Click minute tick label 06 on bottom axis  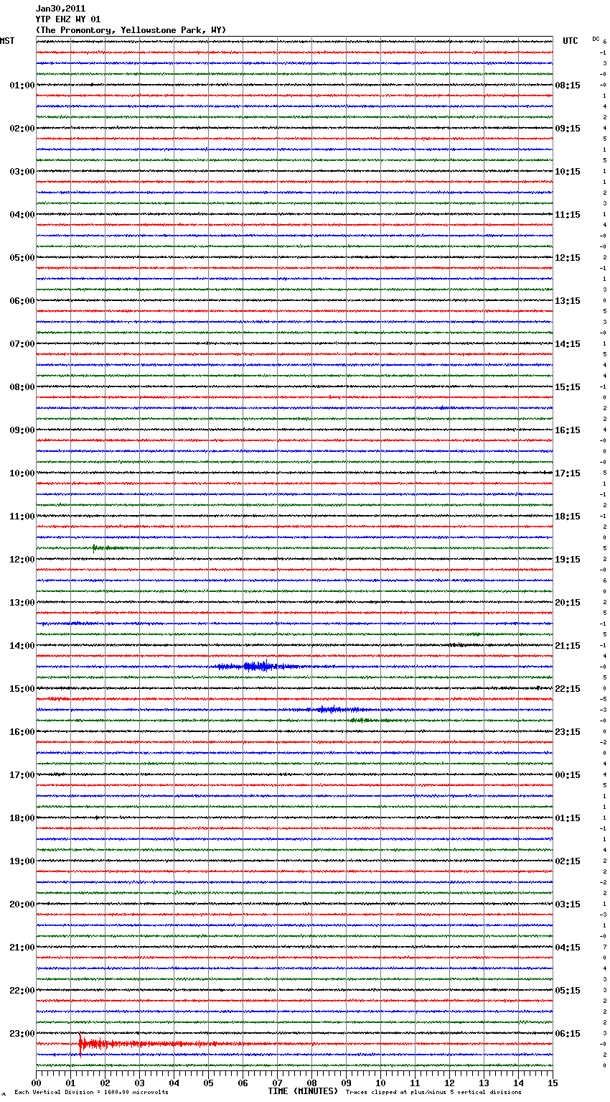click(x=243, y=1083)
